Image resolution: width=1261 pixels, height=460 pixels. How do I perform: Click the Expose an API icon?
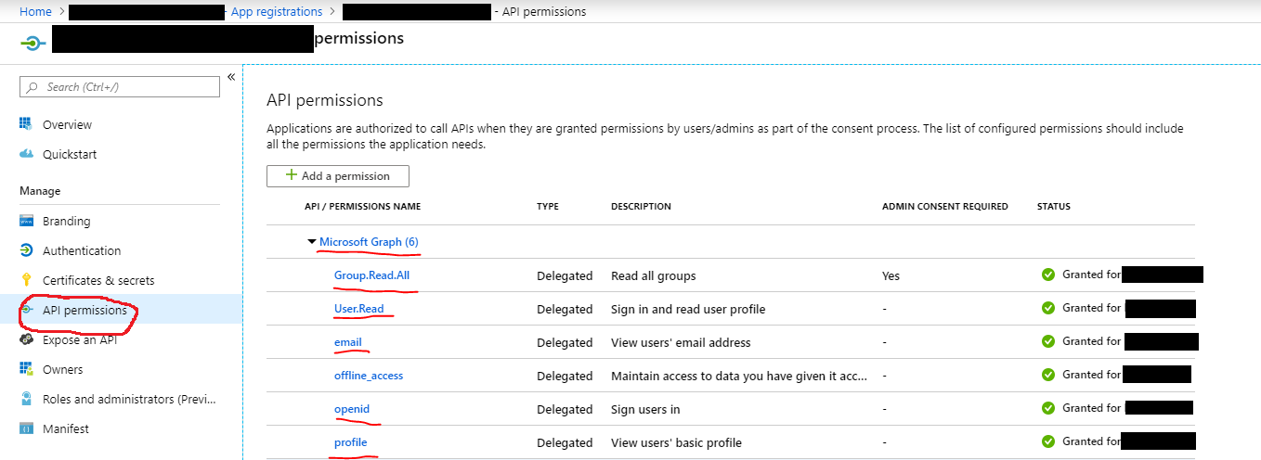[x=26, y=339]
